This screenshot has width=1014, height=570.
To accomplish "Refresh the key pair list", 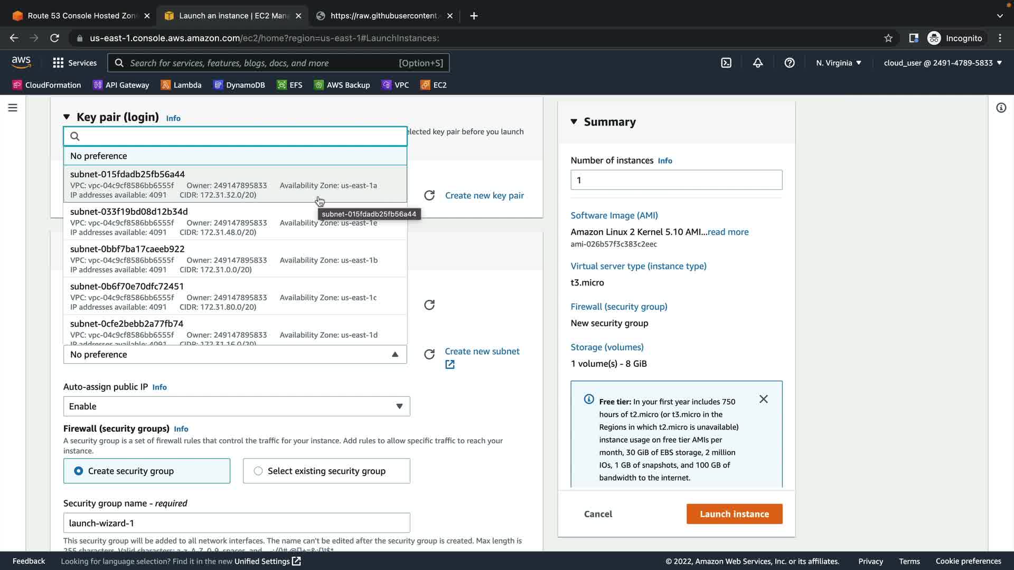I will pyautogui.click(x=429, y=195).
